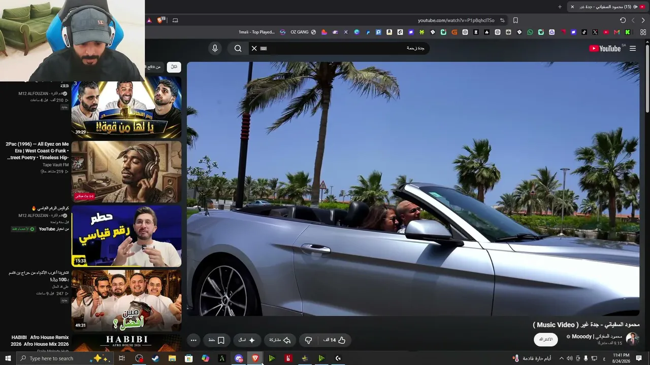This screenshot has width=650, height=365.
Task: Show hidden system tray icons
Action: (561, 358)
